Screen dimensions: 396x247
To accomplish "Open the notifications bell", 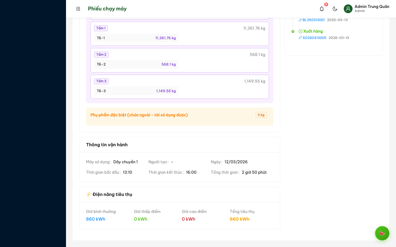I will (322, 9).
